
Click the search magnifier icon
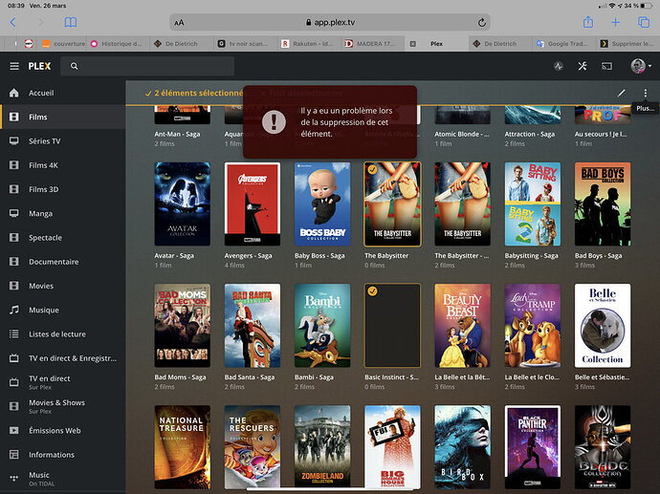(74, 66)
